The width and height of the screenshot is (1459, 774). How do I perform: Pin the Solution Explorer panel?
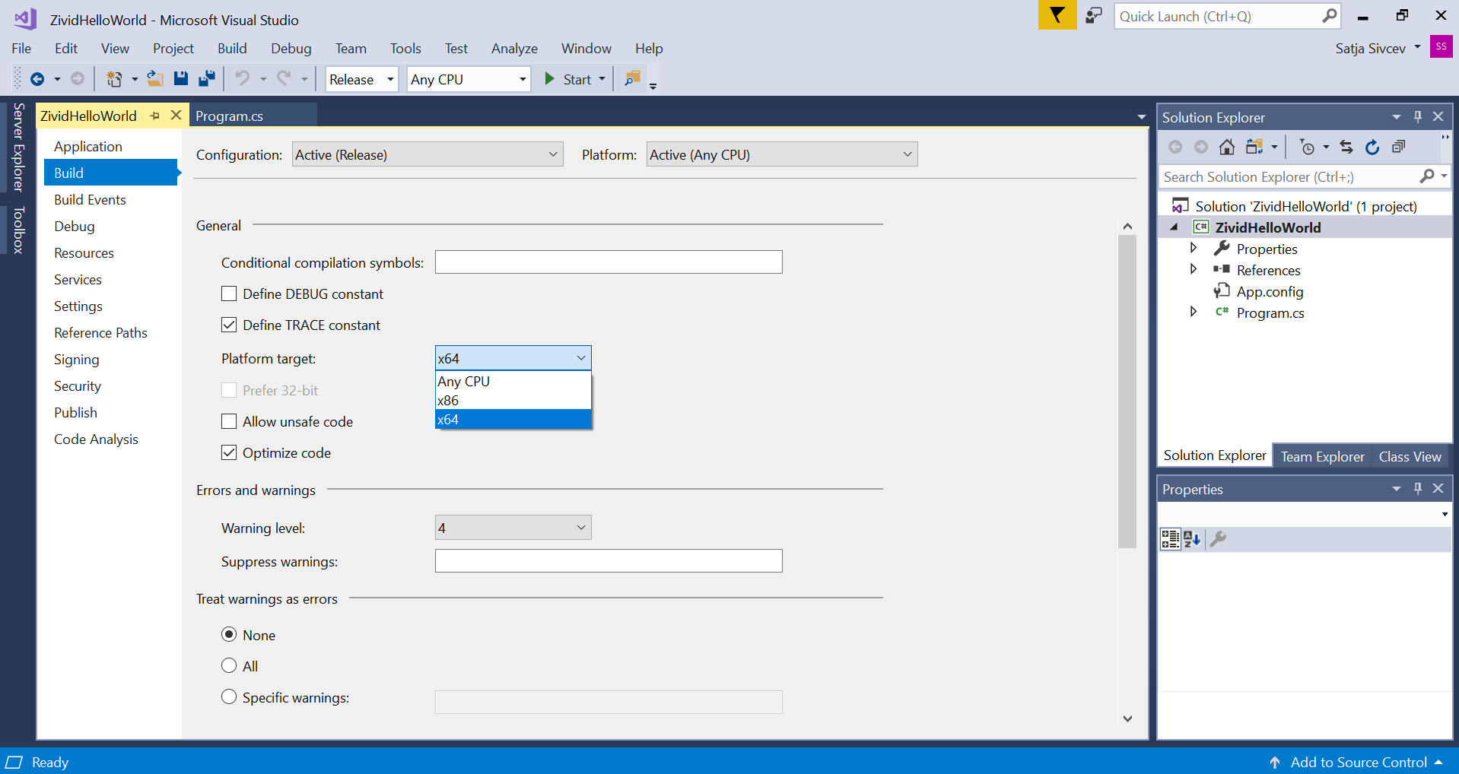(x=1418, y=116)
